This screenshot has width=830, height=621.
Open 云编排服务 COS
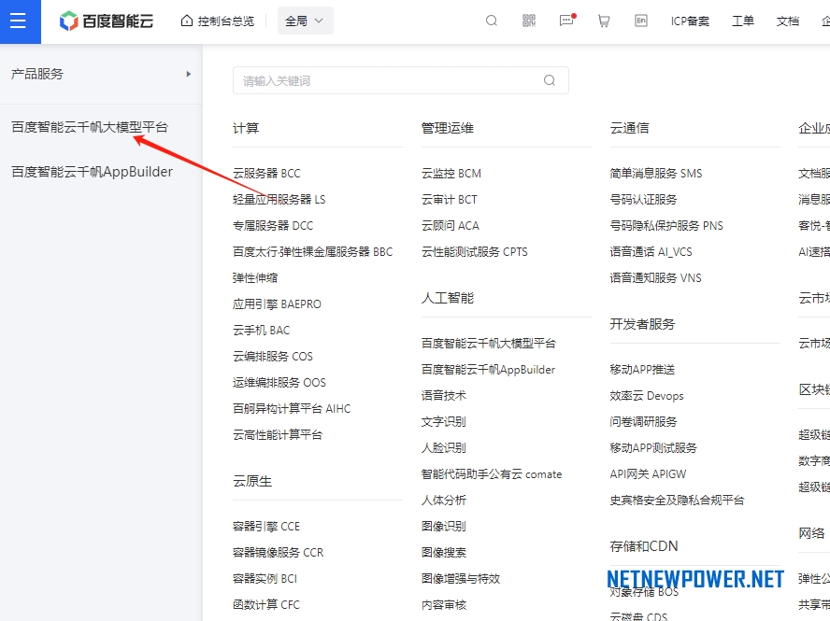(x=273, y=357)
